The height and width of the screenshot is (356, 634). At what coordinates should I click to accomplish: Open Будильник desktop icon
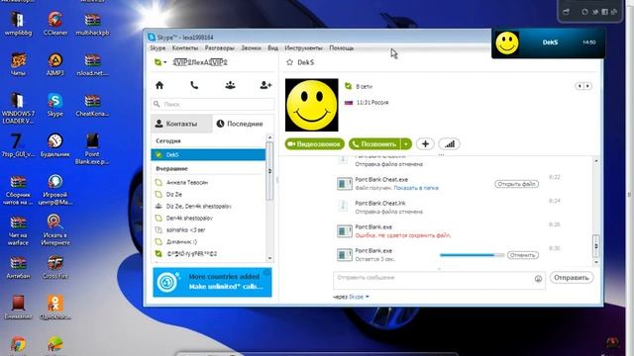(x=55, y=145)
